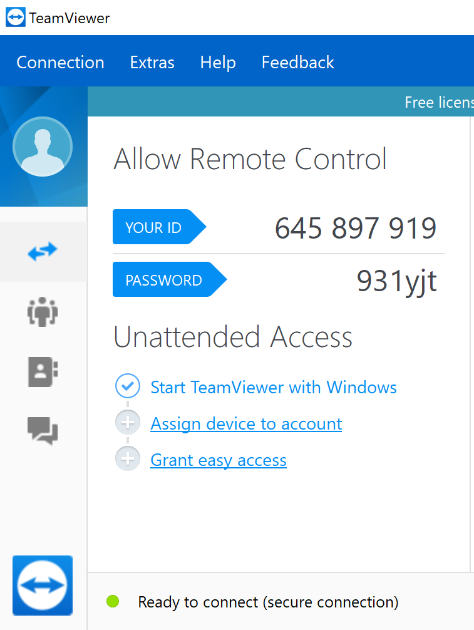This screenshot has width=474, height=630.
Task: Click the user profile avatar
Action: tap(43, 147)
